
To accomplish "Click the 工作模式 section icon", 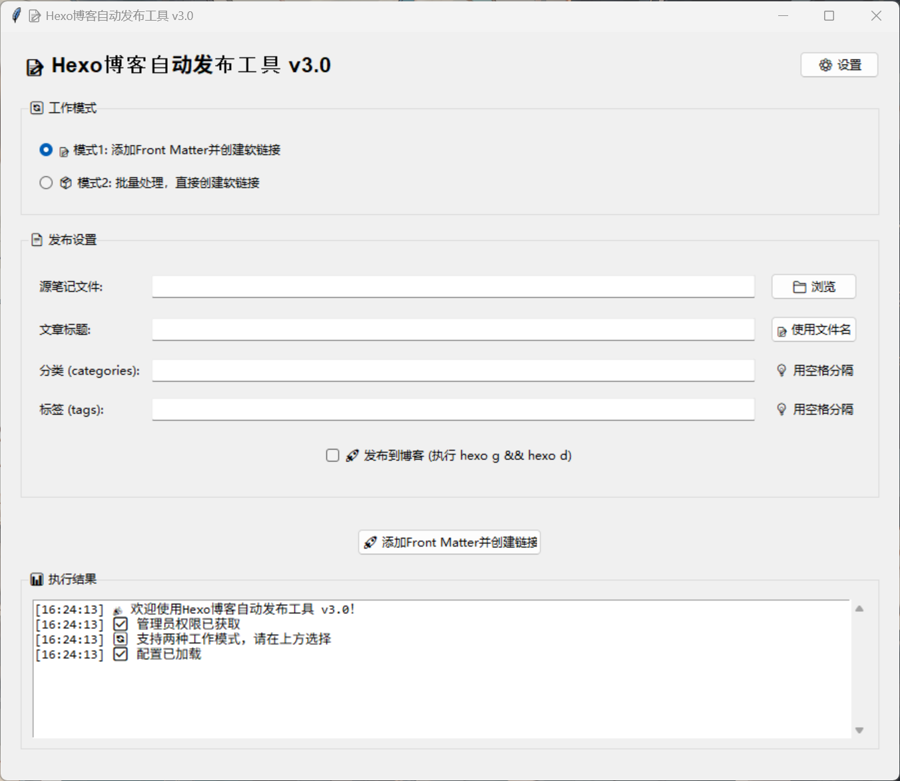I will 37,108.
